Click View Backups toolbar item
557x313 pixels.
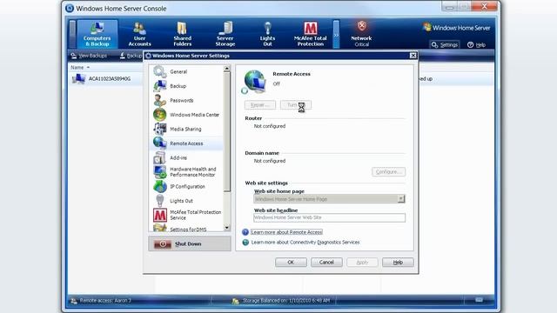point(89,56)
